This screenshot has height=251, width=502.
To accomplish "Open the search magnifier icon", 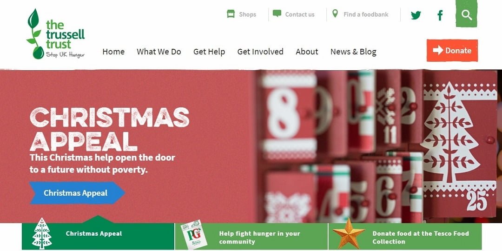I will click(x=467, y=15).
